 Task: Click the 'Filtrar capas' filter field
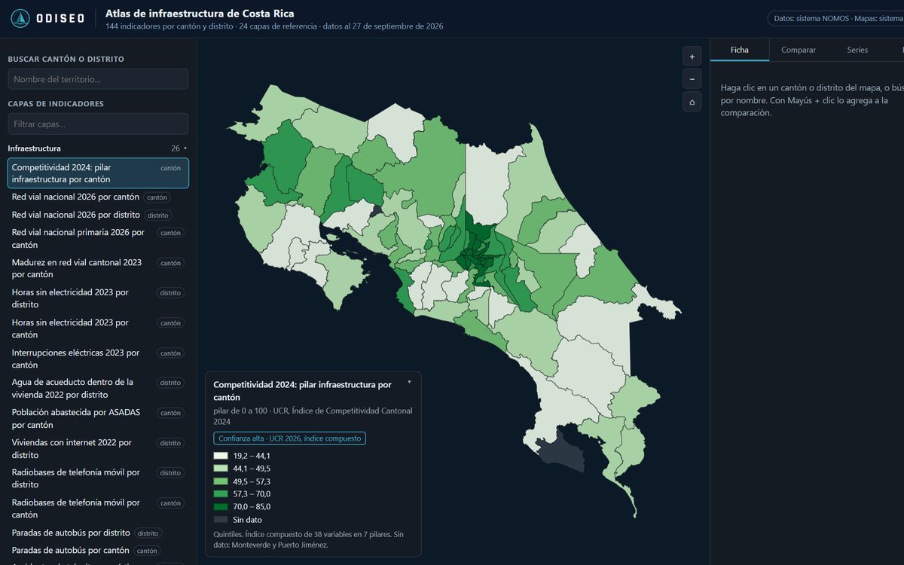98,124
